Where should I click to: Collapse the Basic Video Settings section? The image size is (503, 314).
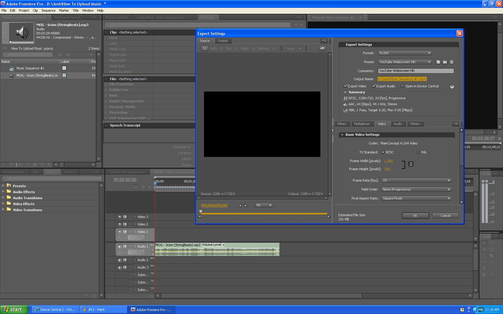point(342,135)
